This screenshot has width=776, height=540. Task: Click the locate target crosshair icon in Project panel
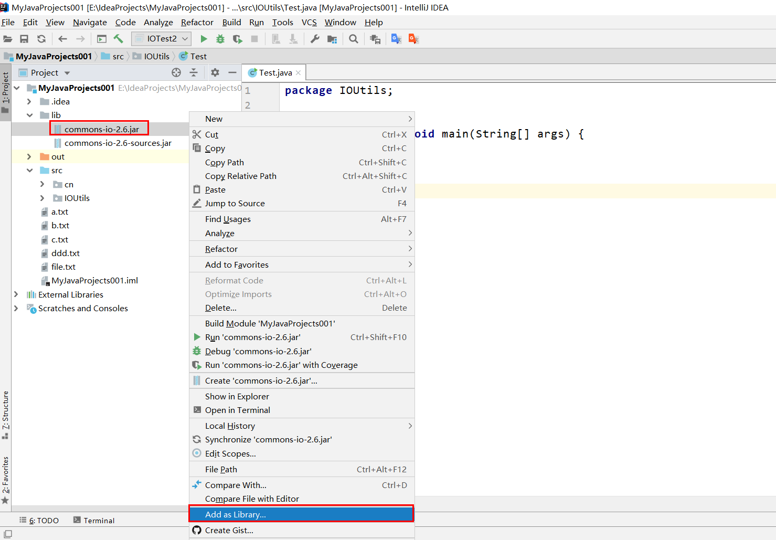click(x=176, y=72)
